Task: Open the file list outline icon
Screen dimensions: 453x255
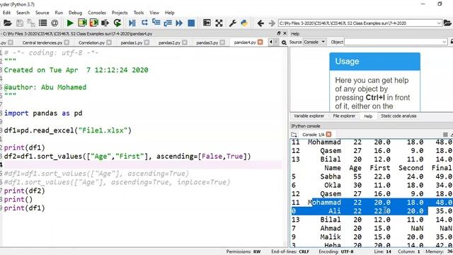Action: (42, 23)
